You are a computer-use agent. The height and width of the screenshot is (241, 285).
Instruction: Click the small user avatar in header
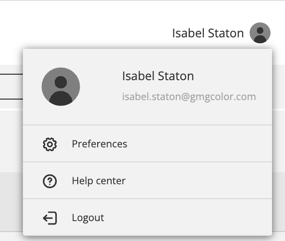click(260, 33)
